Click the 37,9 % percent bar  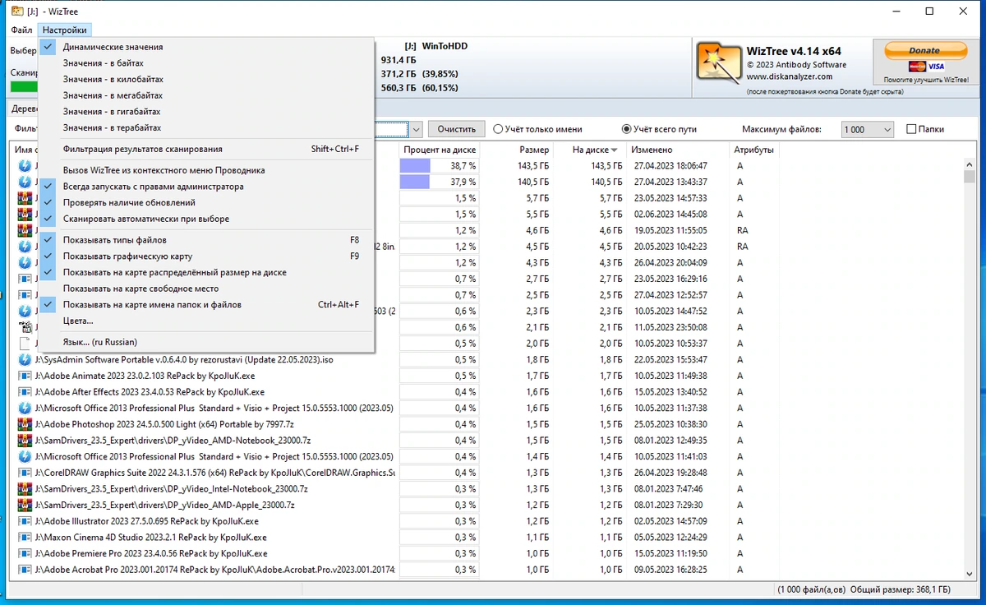438,182
